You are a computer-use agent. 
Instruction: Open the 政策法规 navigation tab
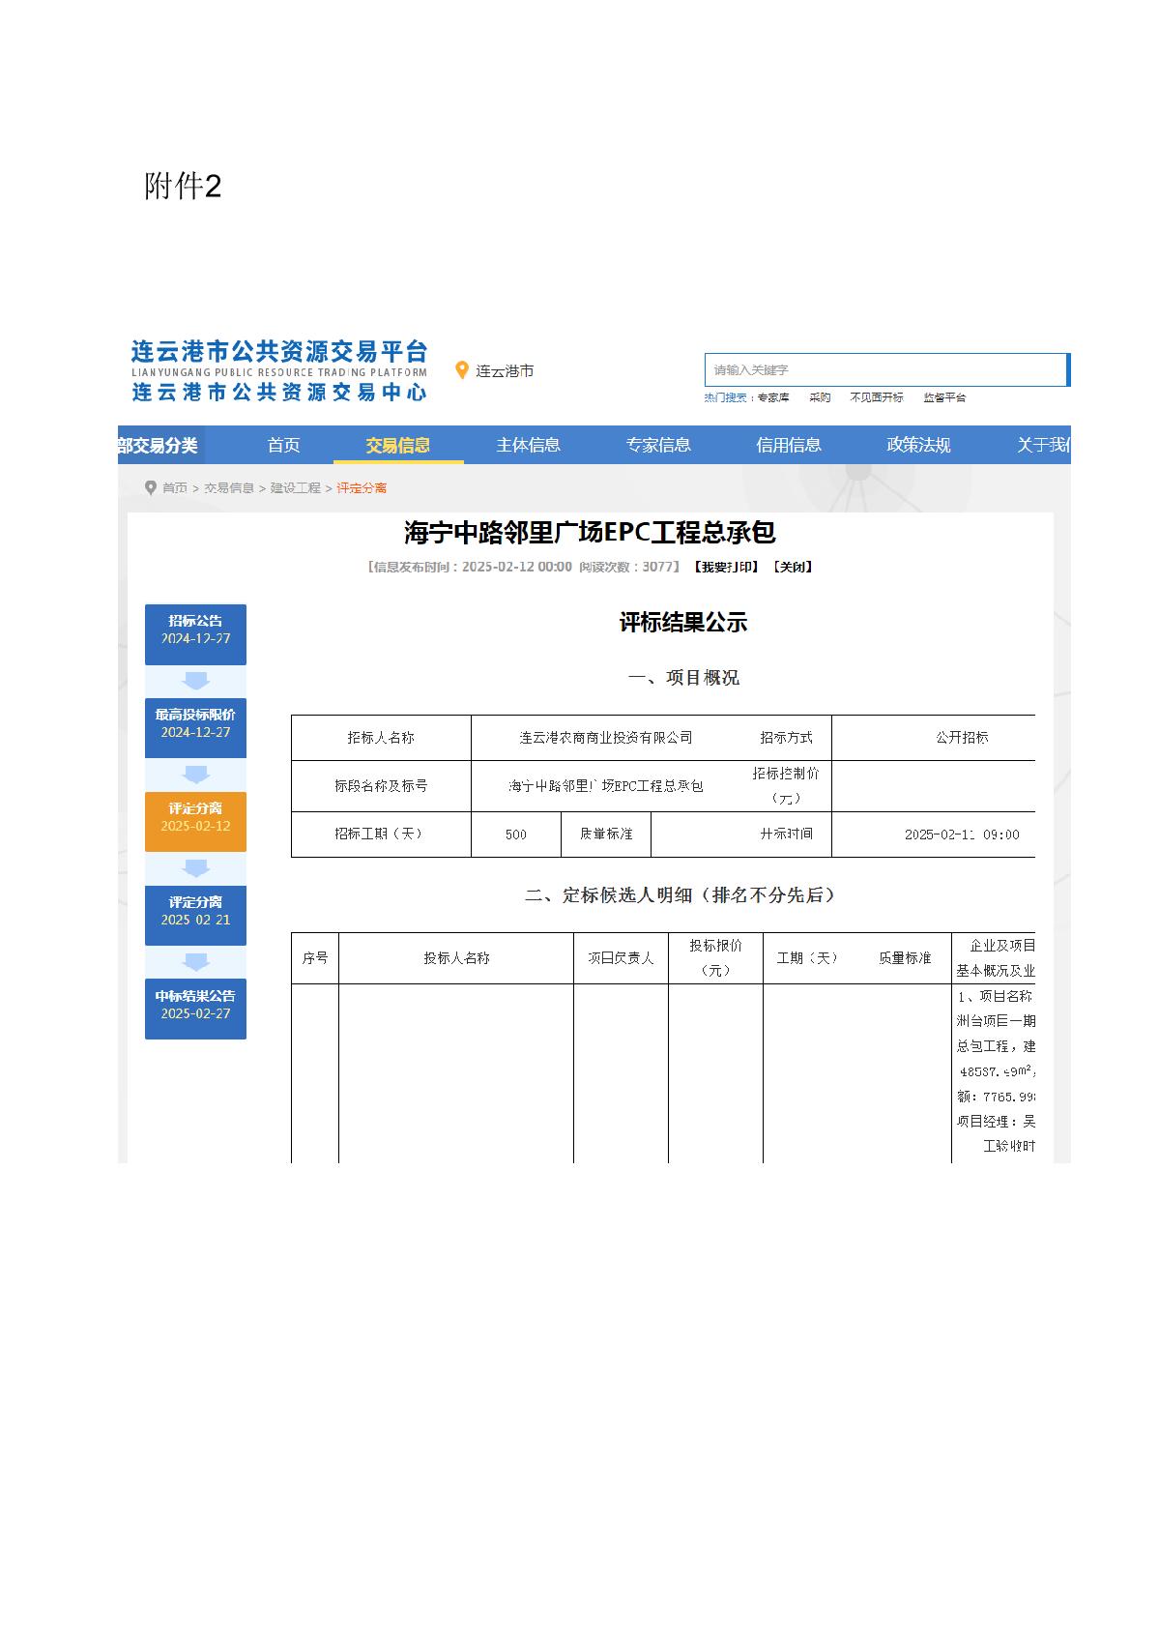coord(919,445)
